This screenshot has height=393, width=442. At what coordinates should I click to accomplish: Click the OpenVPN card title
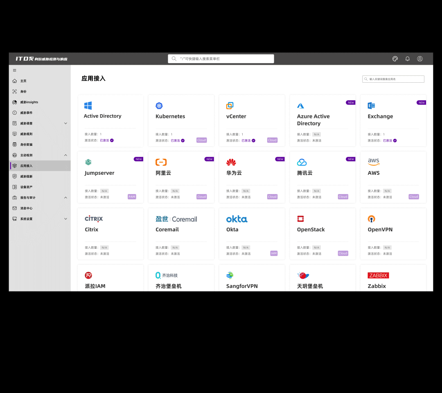click(380, 230)
